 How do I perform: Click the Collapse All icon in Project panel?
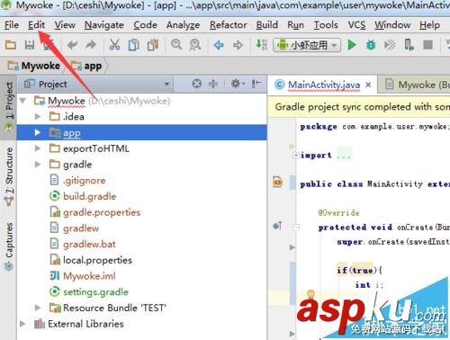213,84
